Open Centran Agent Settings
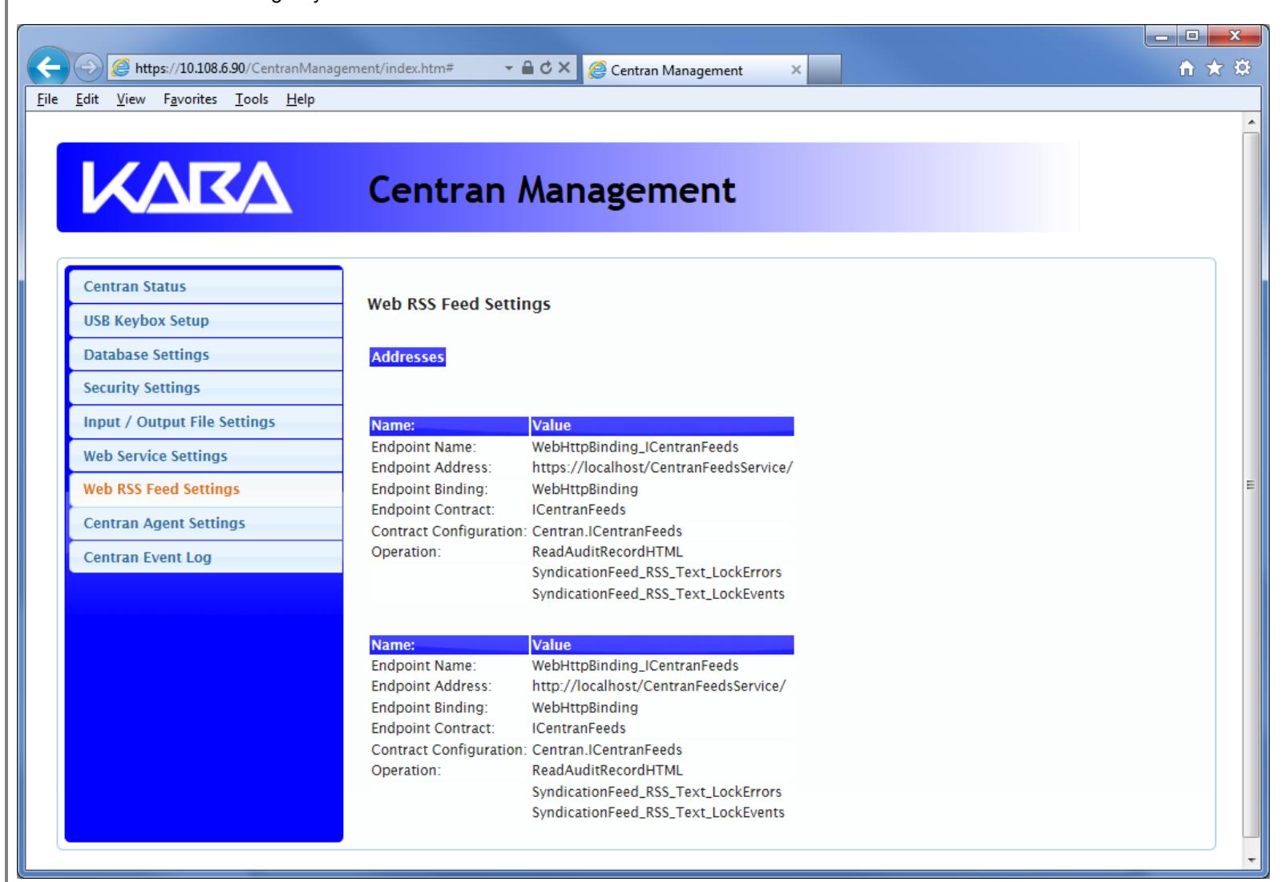This screenshot has width=1285, height=882. (x=206, y=524)
